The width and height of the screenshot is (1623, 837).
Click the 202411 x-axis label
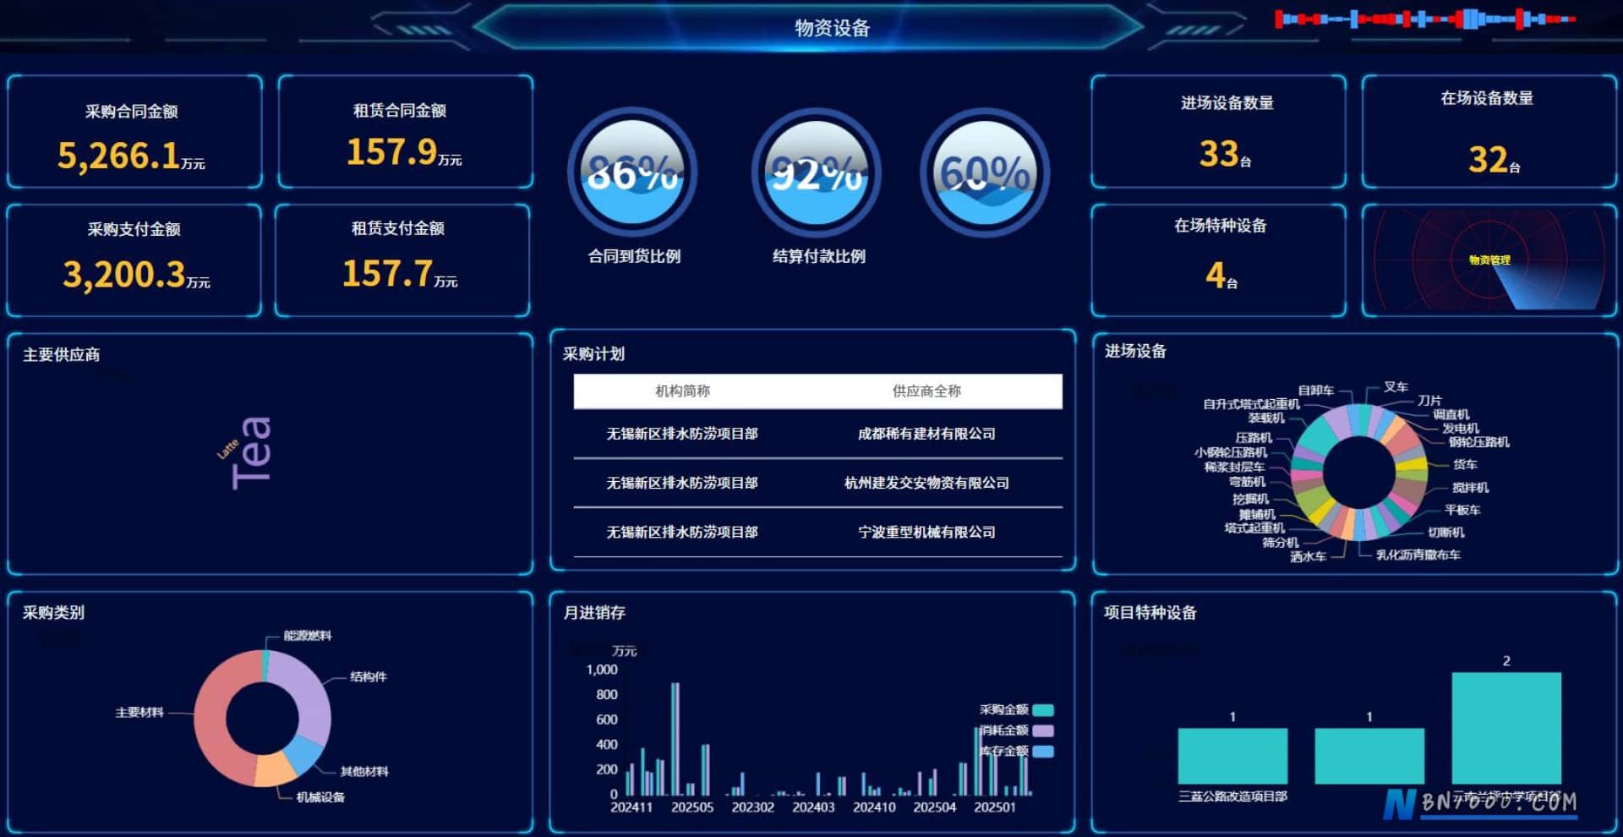[x=631, y=807]
